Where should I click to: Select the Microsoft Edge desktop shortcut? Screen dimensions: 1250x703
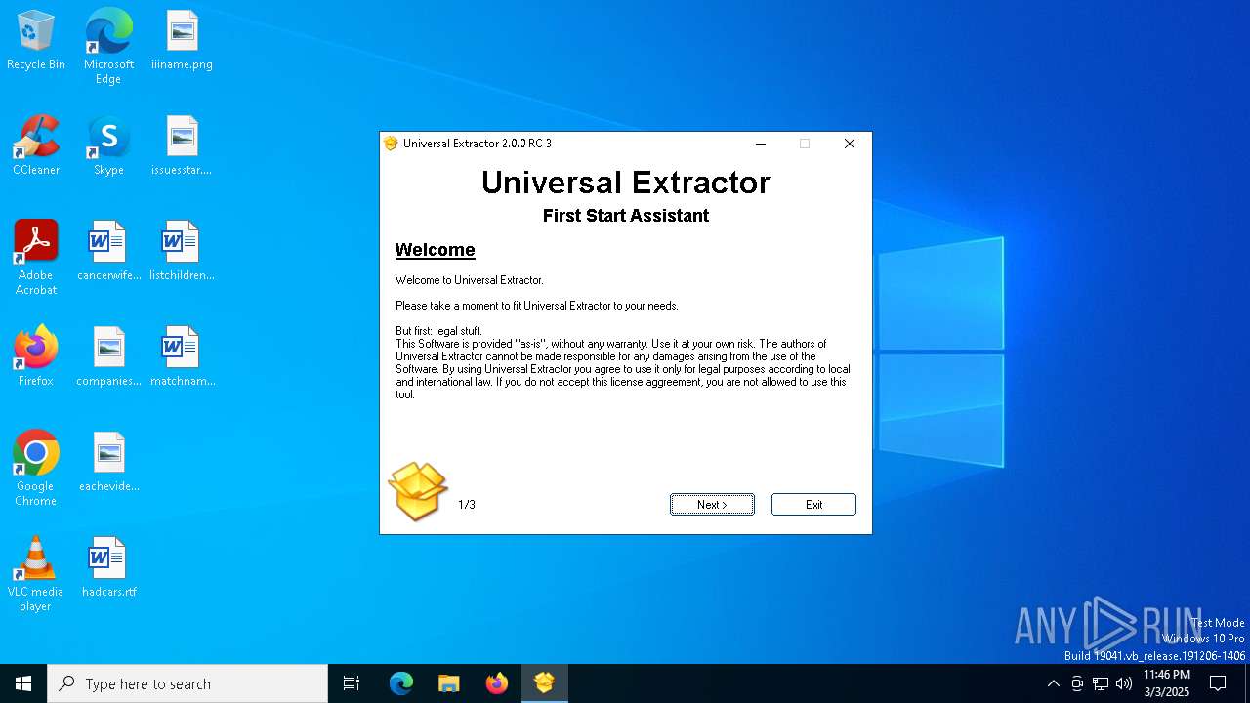point(108,47)
